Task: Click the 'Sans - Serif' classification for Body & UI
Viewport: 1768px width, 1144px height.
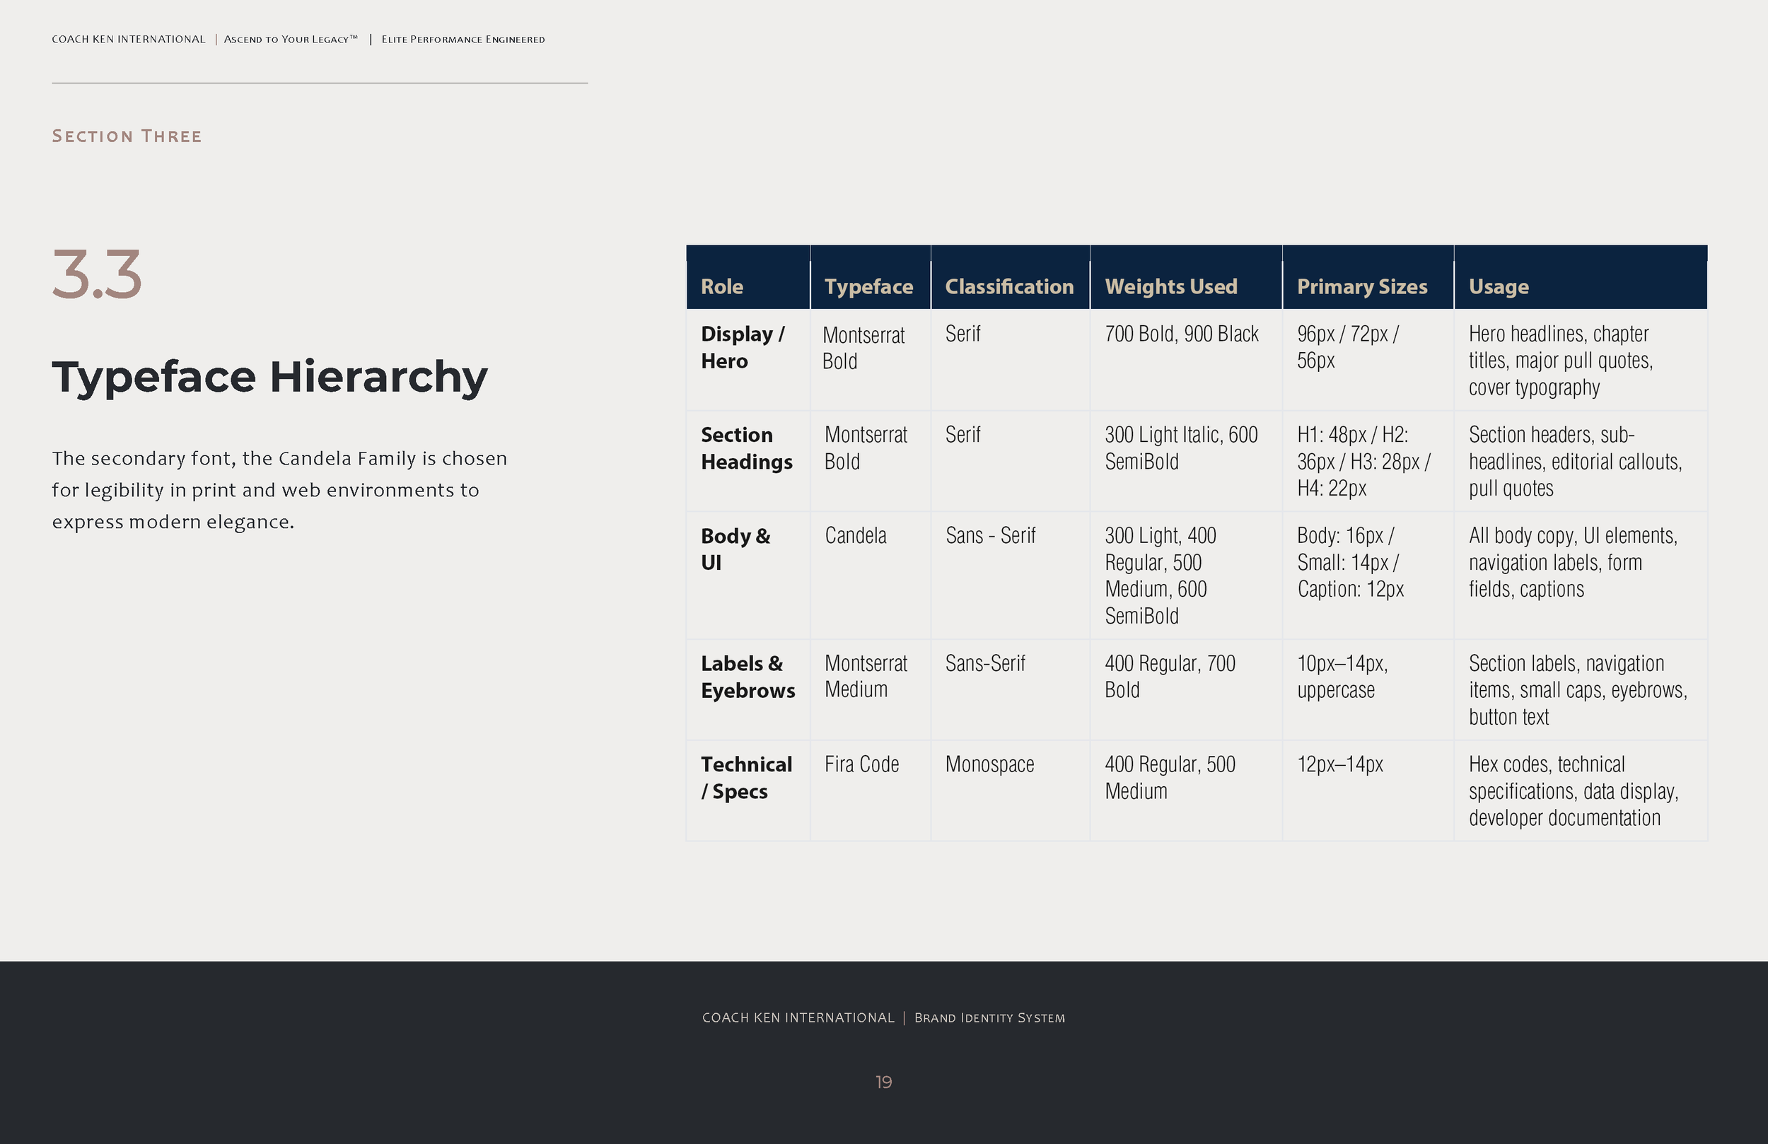Action: click(990, 536)
